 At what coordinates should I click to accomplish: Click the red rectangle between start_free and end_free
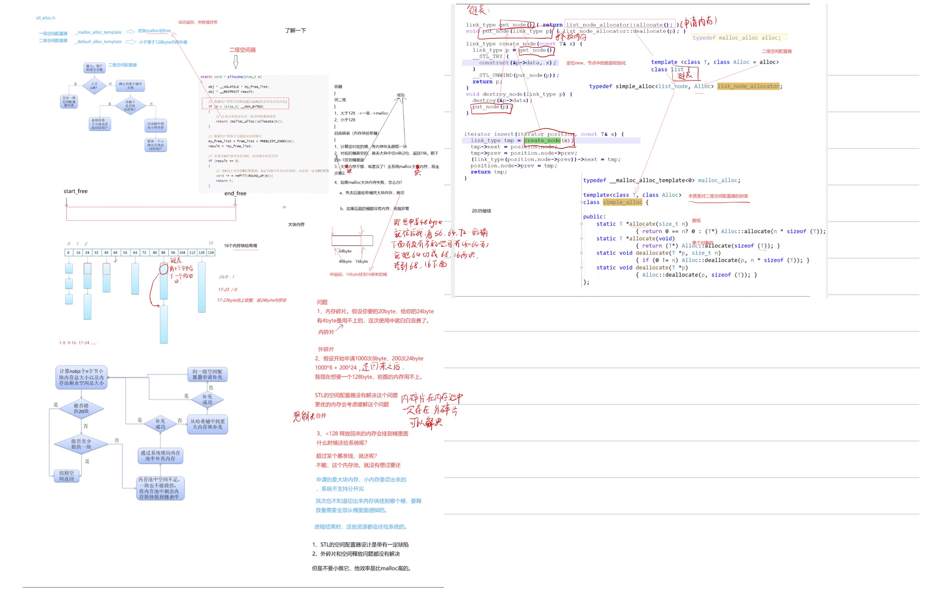pos(151,213)
